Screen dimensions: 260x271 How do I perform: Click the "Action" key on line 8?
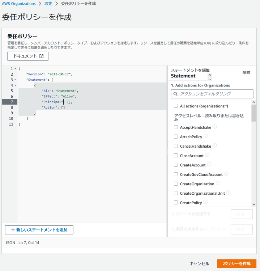(50, 107)
